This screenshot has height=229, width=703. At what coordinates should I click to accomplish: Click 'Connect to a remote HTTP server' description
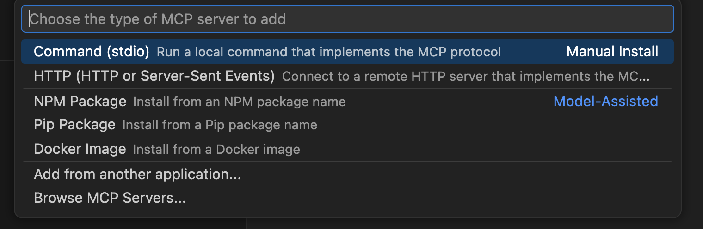click(x=465, y=76)
